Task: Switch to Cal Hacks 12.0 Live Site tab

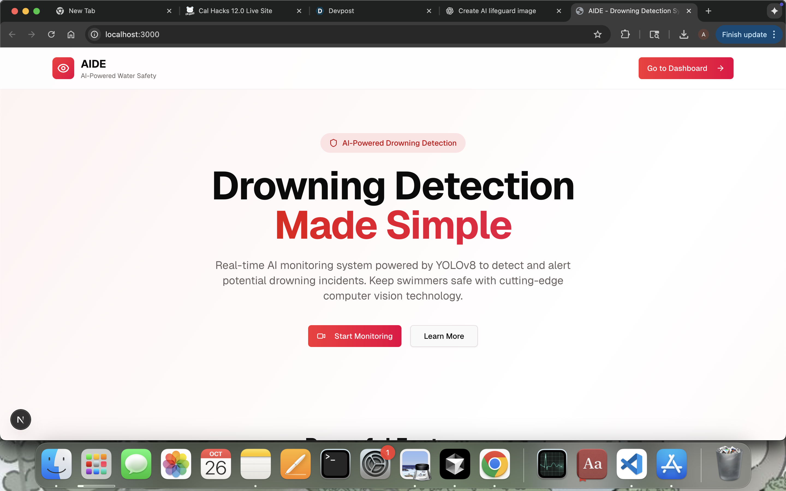Action: (235, 11)
